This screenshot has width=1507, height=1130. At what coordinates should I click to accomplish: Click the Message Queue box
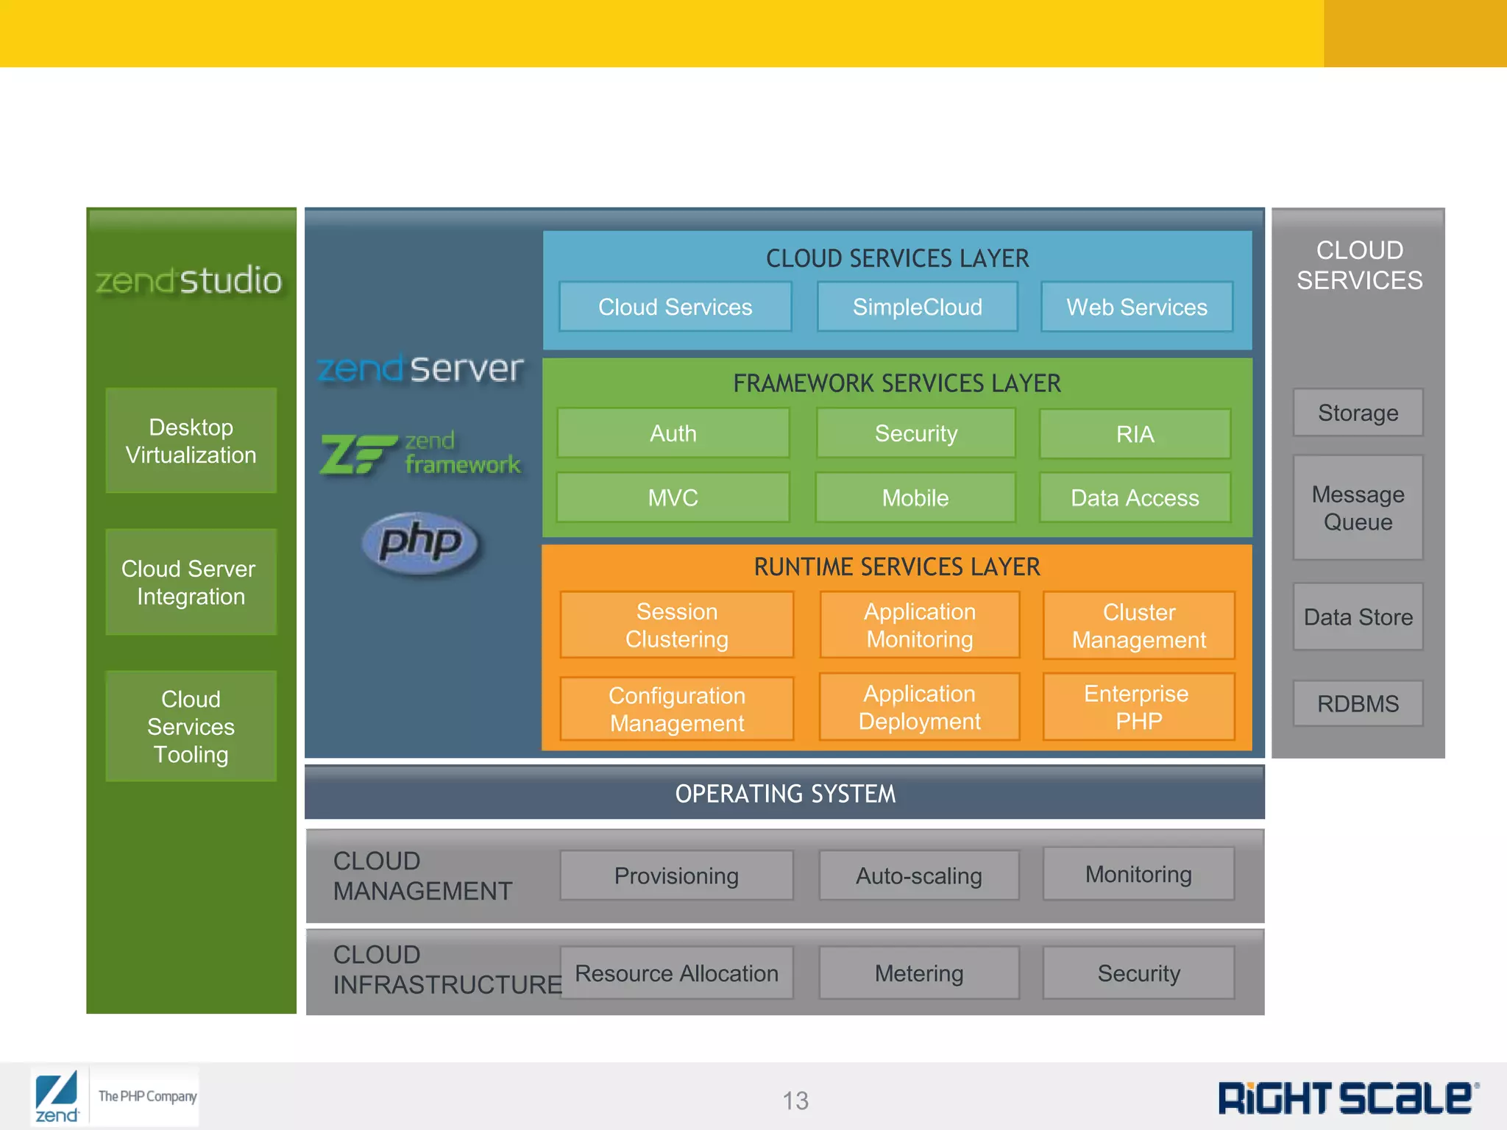tap(1358, 508)
